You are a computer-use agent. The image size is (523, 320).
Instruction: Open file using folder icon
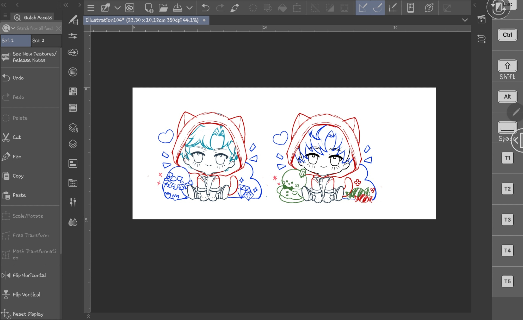click(x=163, y=8)
